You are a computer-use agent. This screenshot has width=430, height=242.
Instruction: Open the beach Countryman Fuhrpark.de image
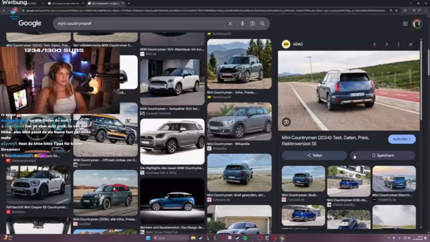point(239,173)
